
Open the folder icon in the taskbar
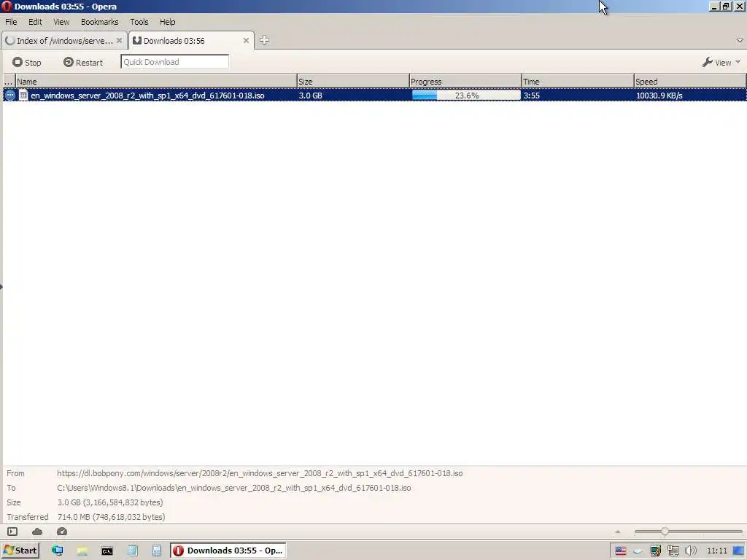(82, 551)
